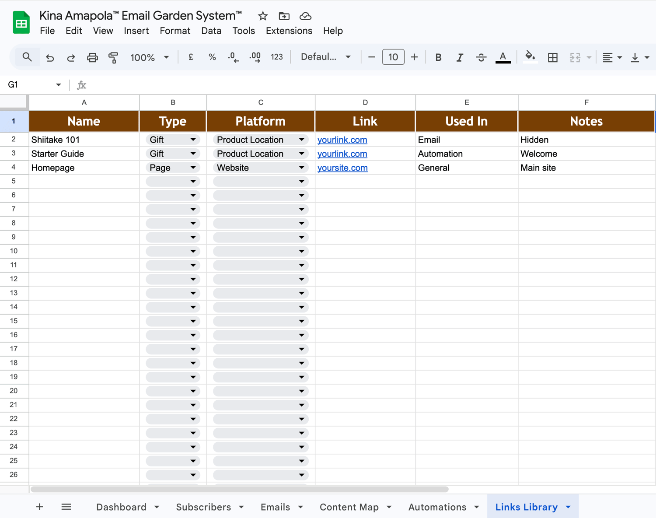Toggle bold formatting
The height and width of the screenshot is (518, 656).
coord(438,57)
